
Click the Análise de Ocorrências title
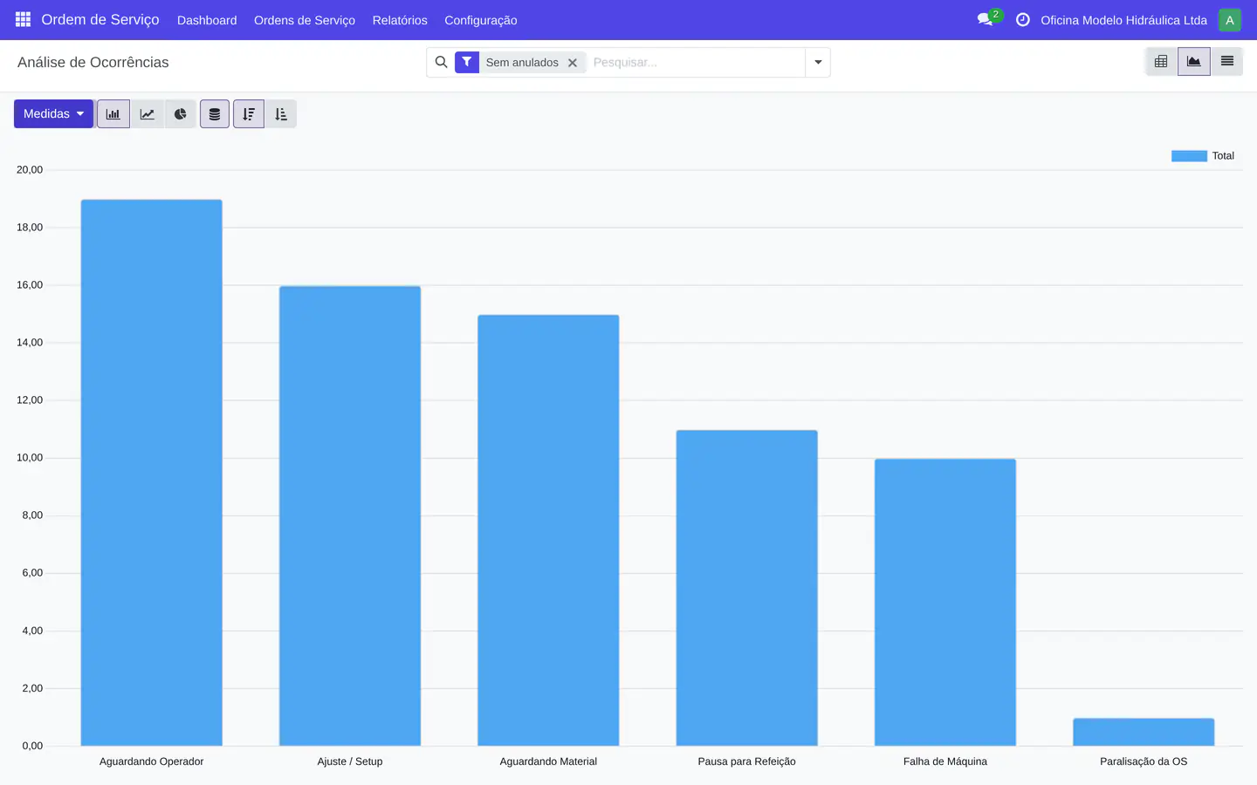(x=93, y=63)
